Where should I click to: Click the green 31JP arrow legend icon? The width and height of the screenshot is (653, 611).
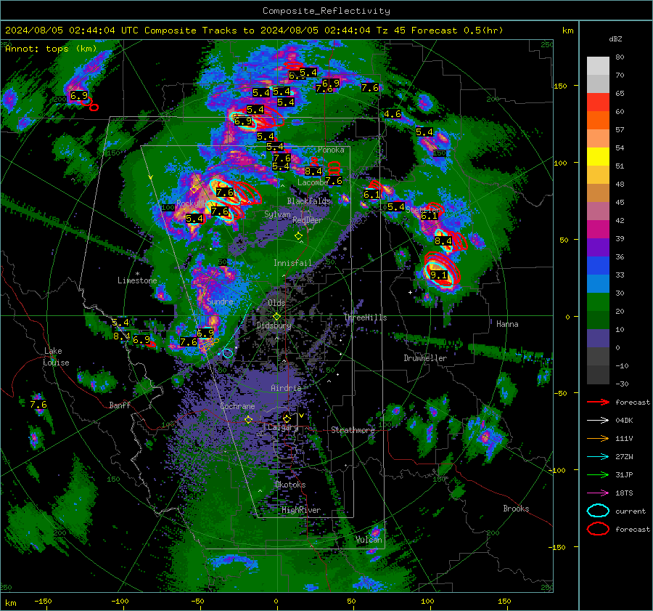pyautogui.click(x=598, y=474)
